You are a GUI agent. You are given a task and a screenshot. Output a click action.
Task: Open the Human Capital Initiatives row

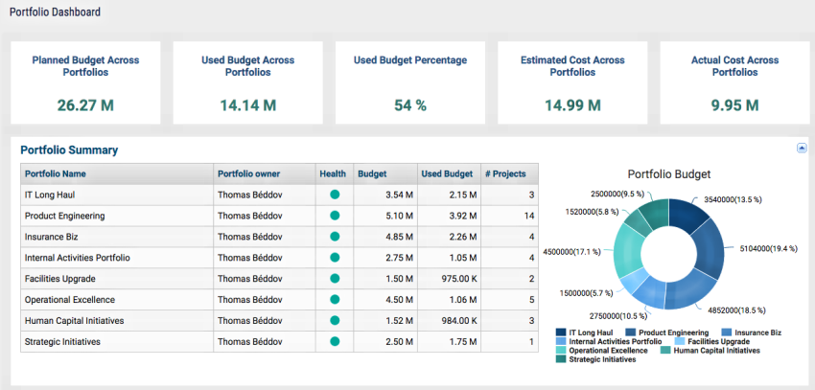click(280, 321)
